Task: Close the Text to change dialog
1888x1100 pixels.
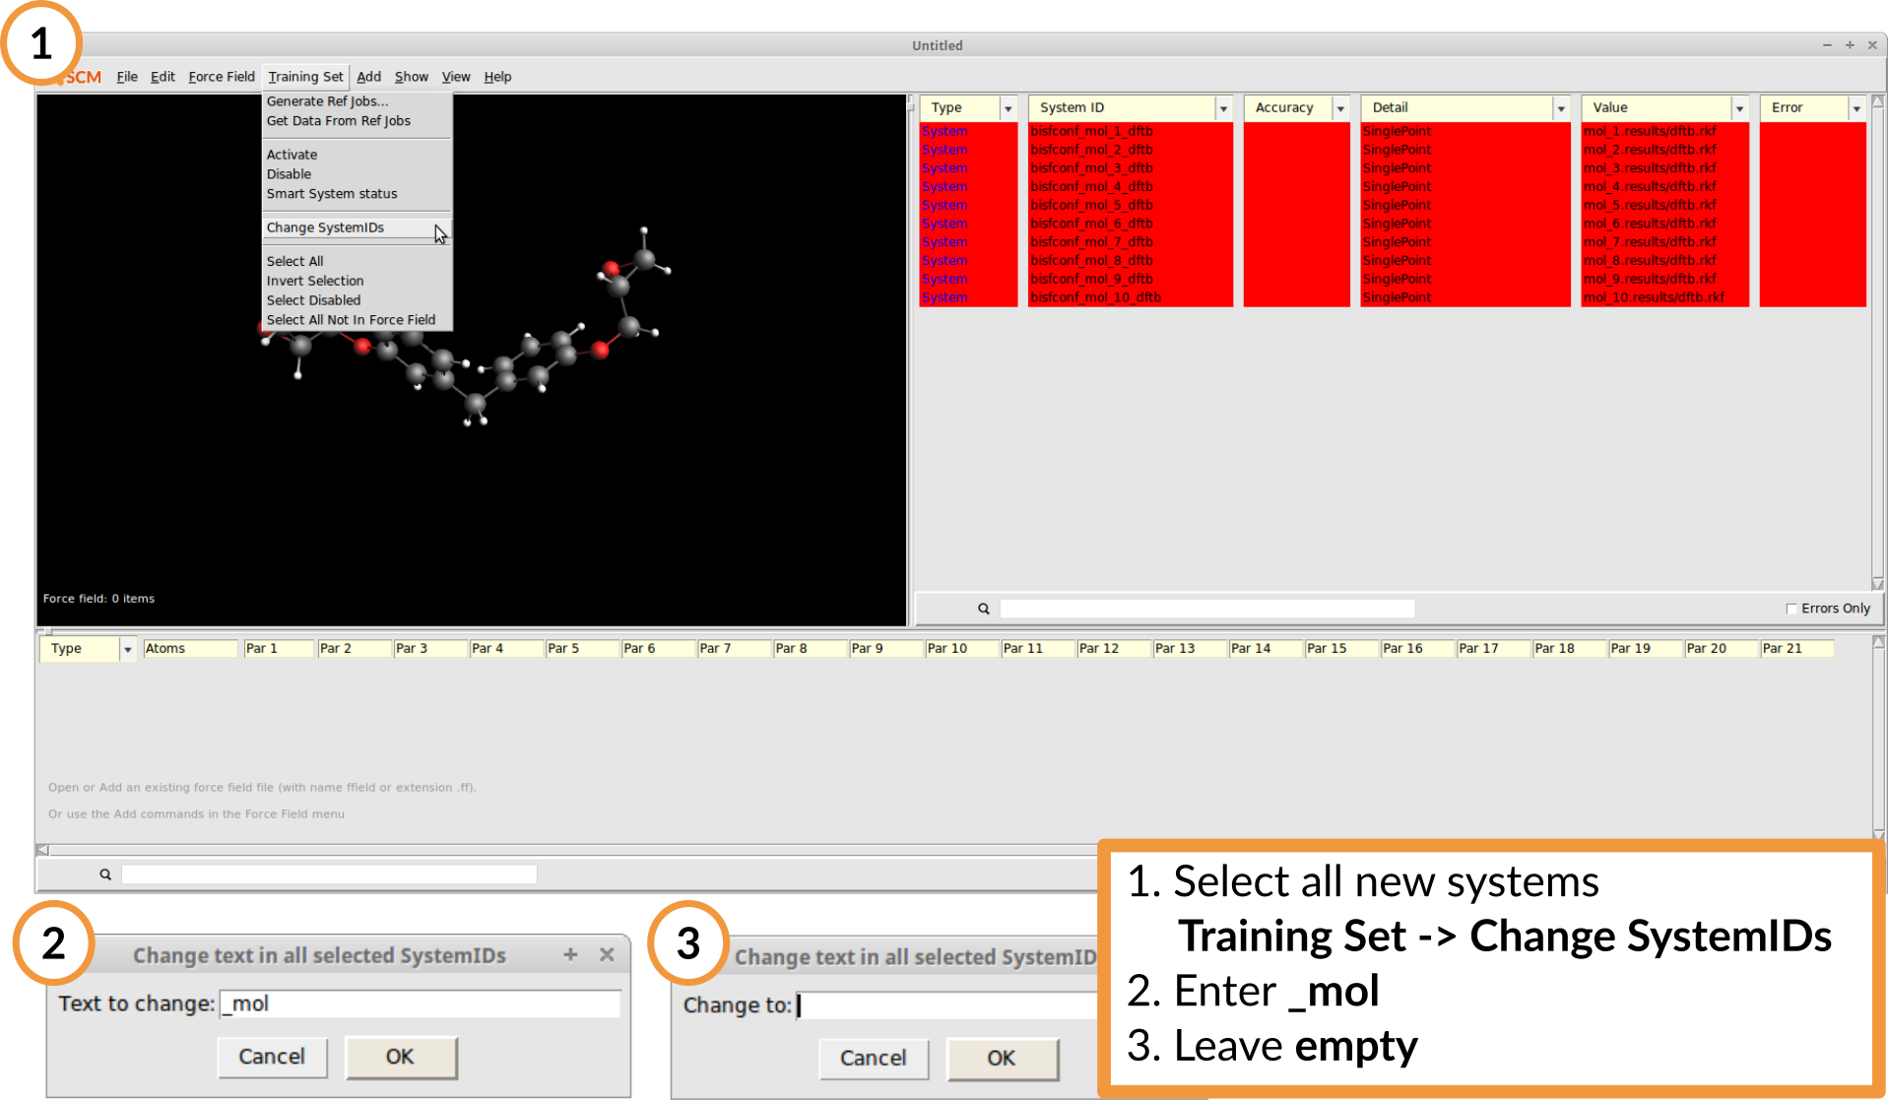Action: tap(607, 954)
